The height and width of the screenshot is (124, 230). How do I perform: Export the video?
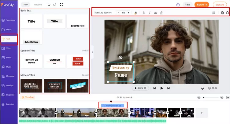point(202,5)
